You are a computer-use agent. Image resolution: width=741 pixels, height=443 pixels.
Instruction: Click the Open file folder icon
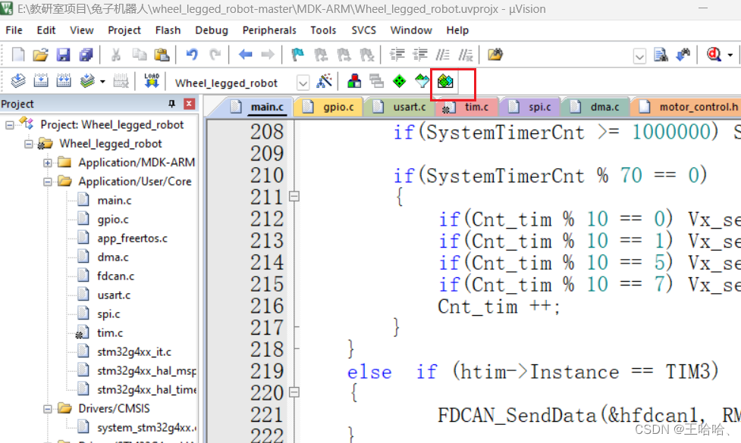tap(41, 55)
